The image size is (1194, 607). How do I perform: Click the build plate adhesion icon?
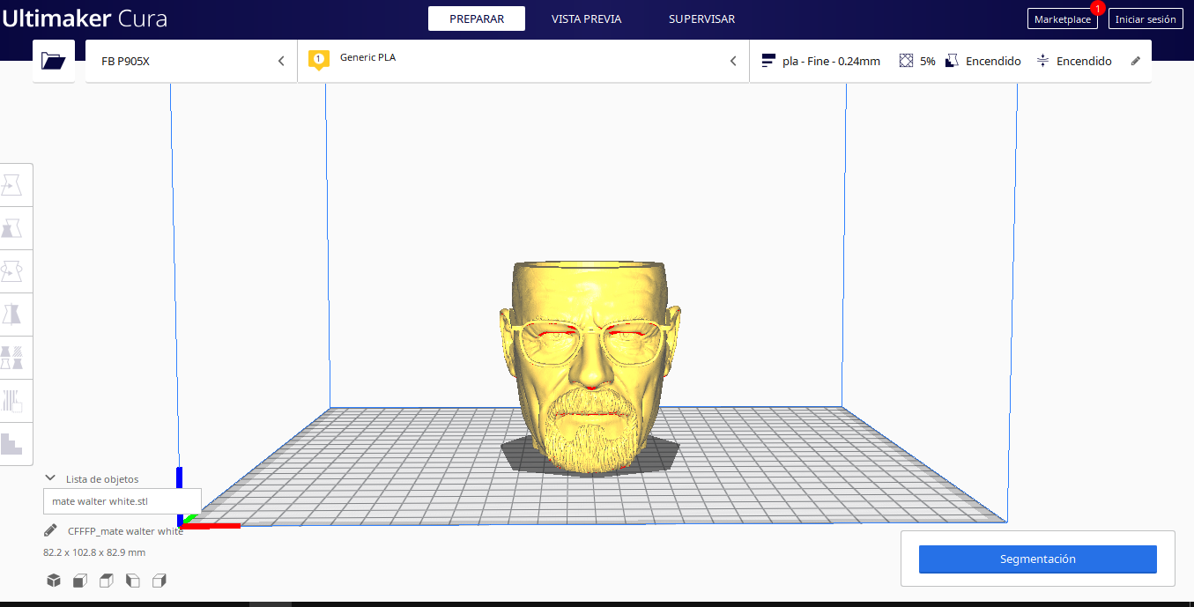tap(1043, 61)
